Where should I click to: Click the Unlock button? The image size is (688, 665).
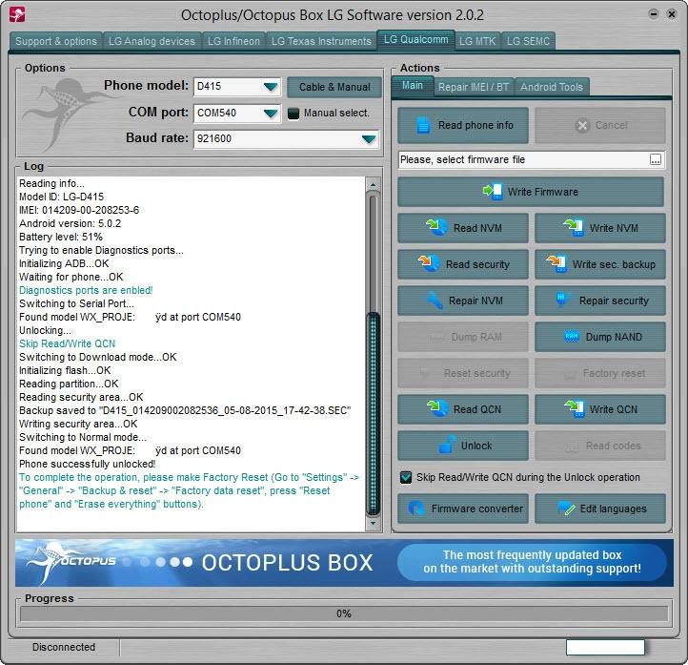click(463, 446)
